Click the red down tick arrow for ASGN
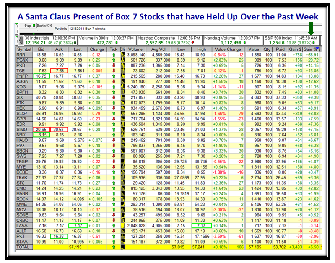 (114, 81)
